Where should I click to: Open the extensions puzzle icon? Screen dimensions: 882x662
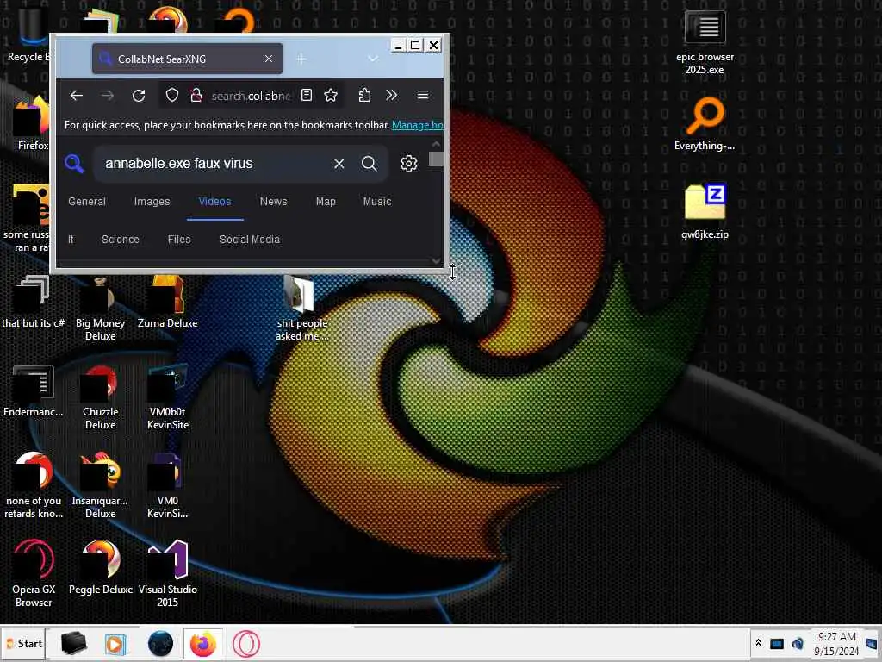pyautogui.click(x=364, y=95)
